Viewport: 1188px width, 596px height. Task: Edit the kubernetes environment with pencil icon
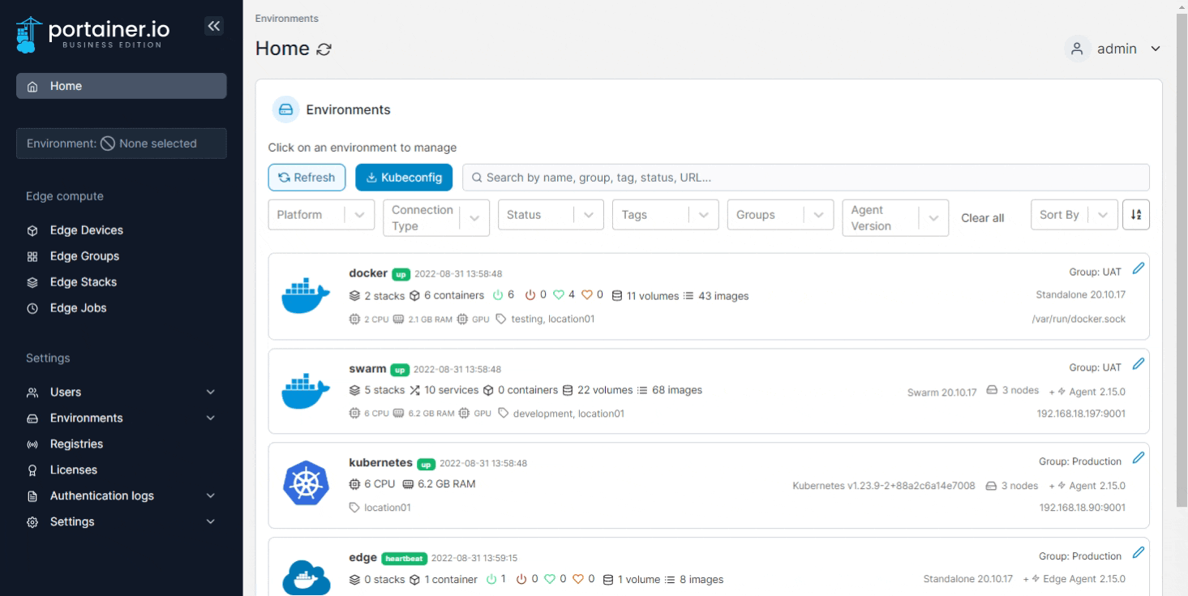coord(1138,458)
